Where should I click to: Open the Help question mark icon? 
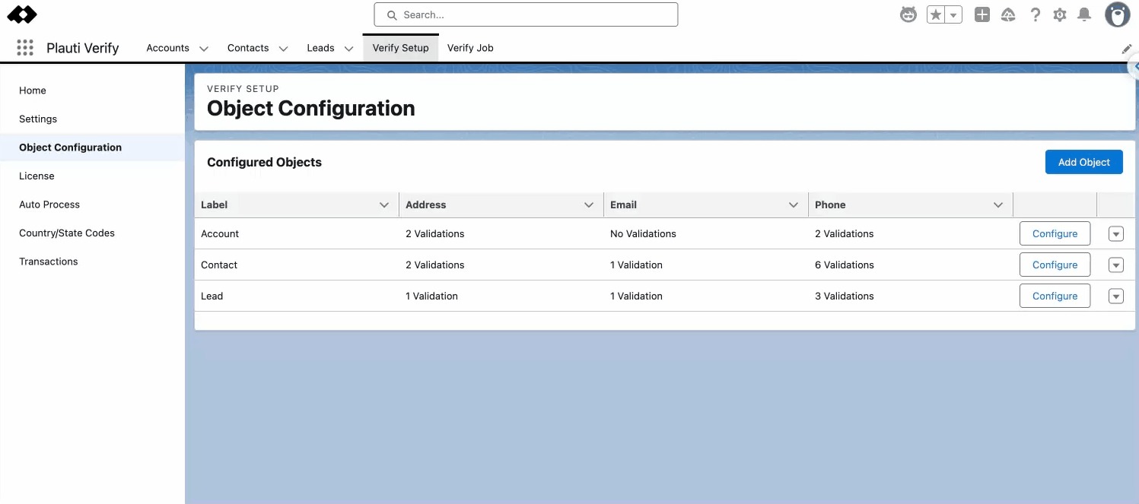[x=1035, y=14]
